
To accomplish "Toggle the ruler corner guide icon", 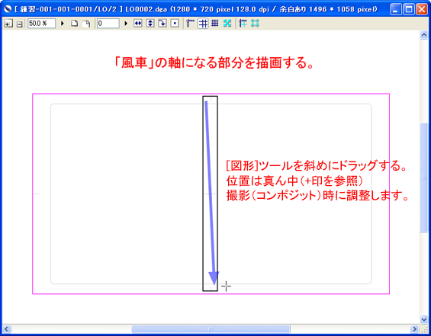I will tap(190, 24).
